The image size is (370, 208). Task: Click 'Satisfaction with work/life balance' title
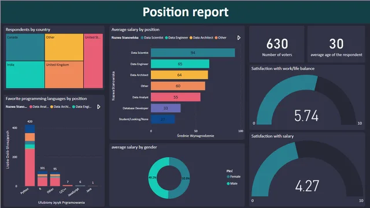point(283,69)
